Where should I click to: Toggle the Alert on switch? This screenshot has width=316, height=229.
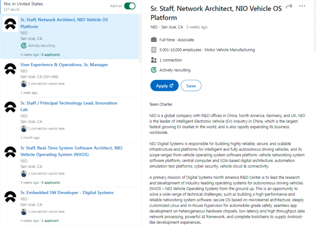(130, 6)
